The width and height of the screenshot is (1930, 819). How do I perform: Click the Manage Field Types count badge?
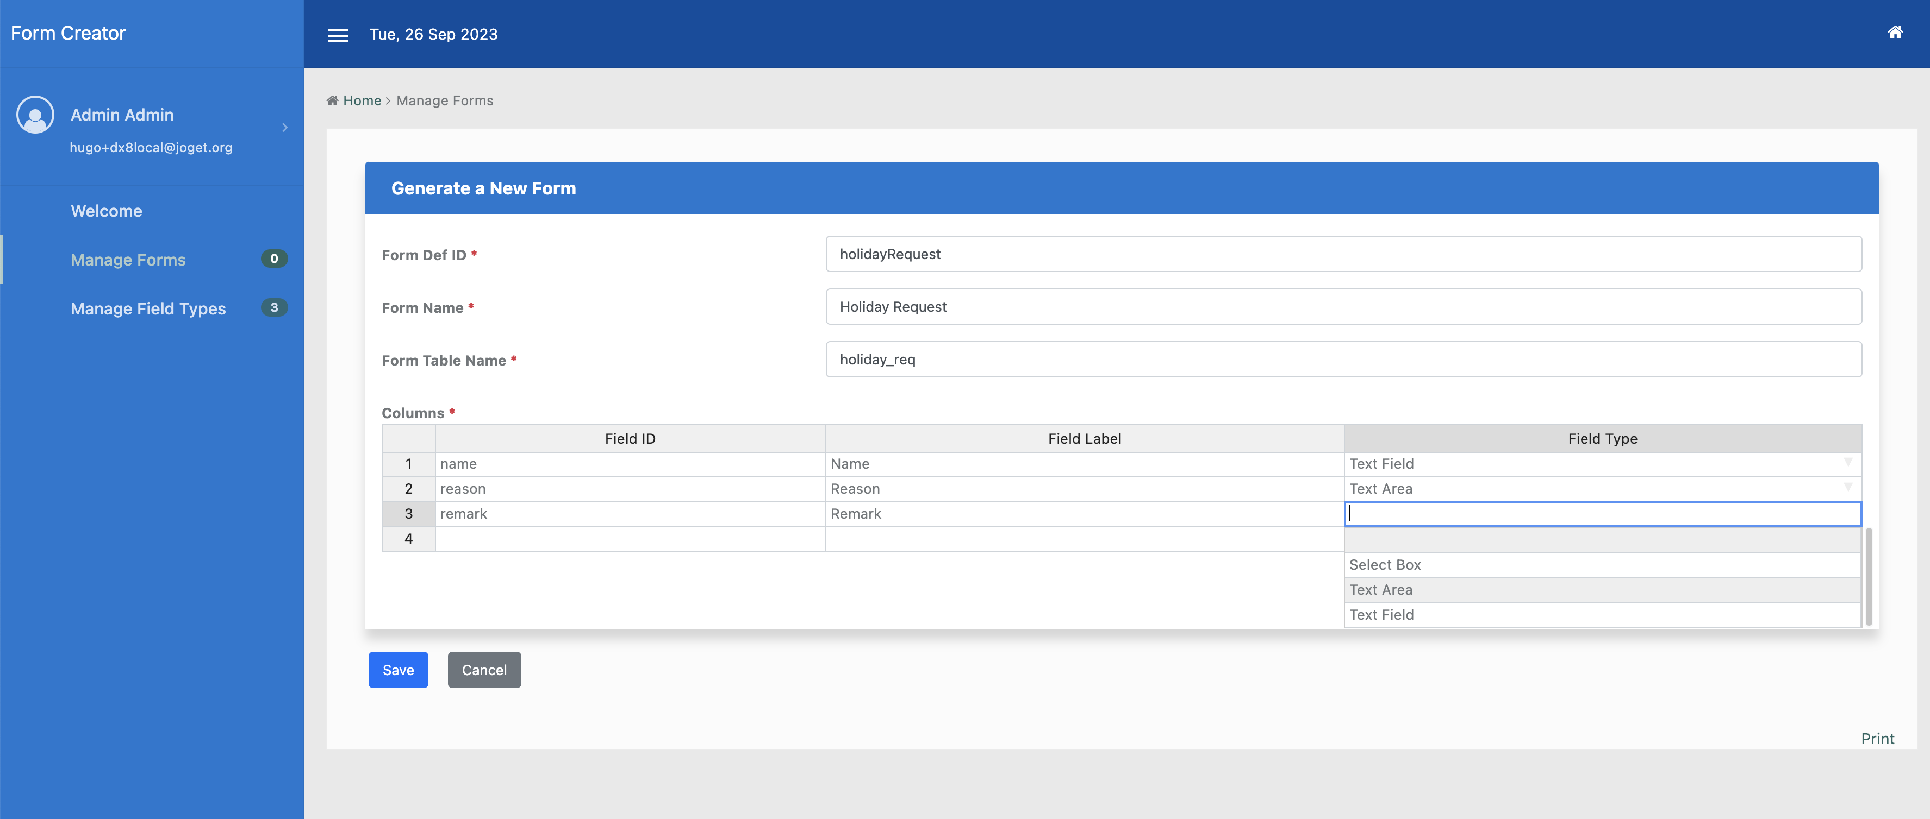tap(273, 308)
